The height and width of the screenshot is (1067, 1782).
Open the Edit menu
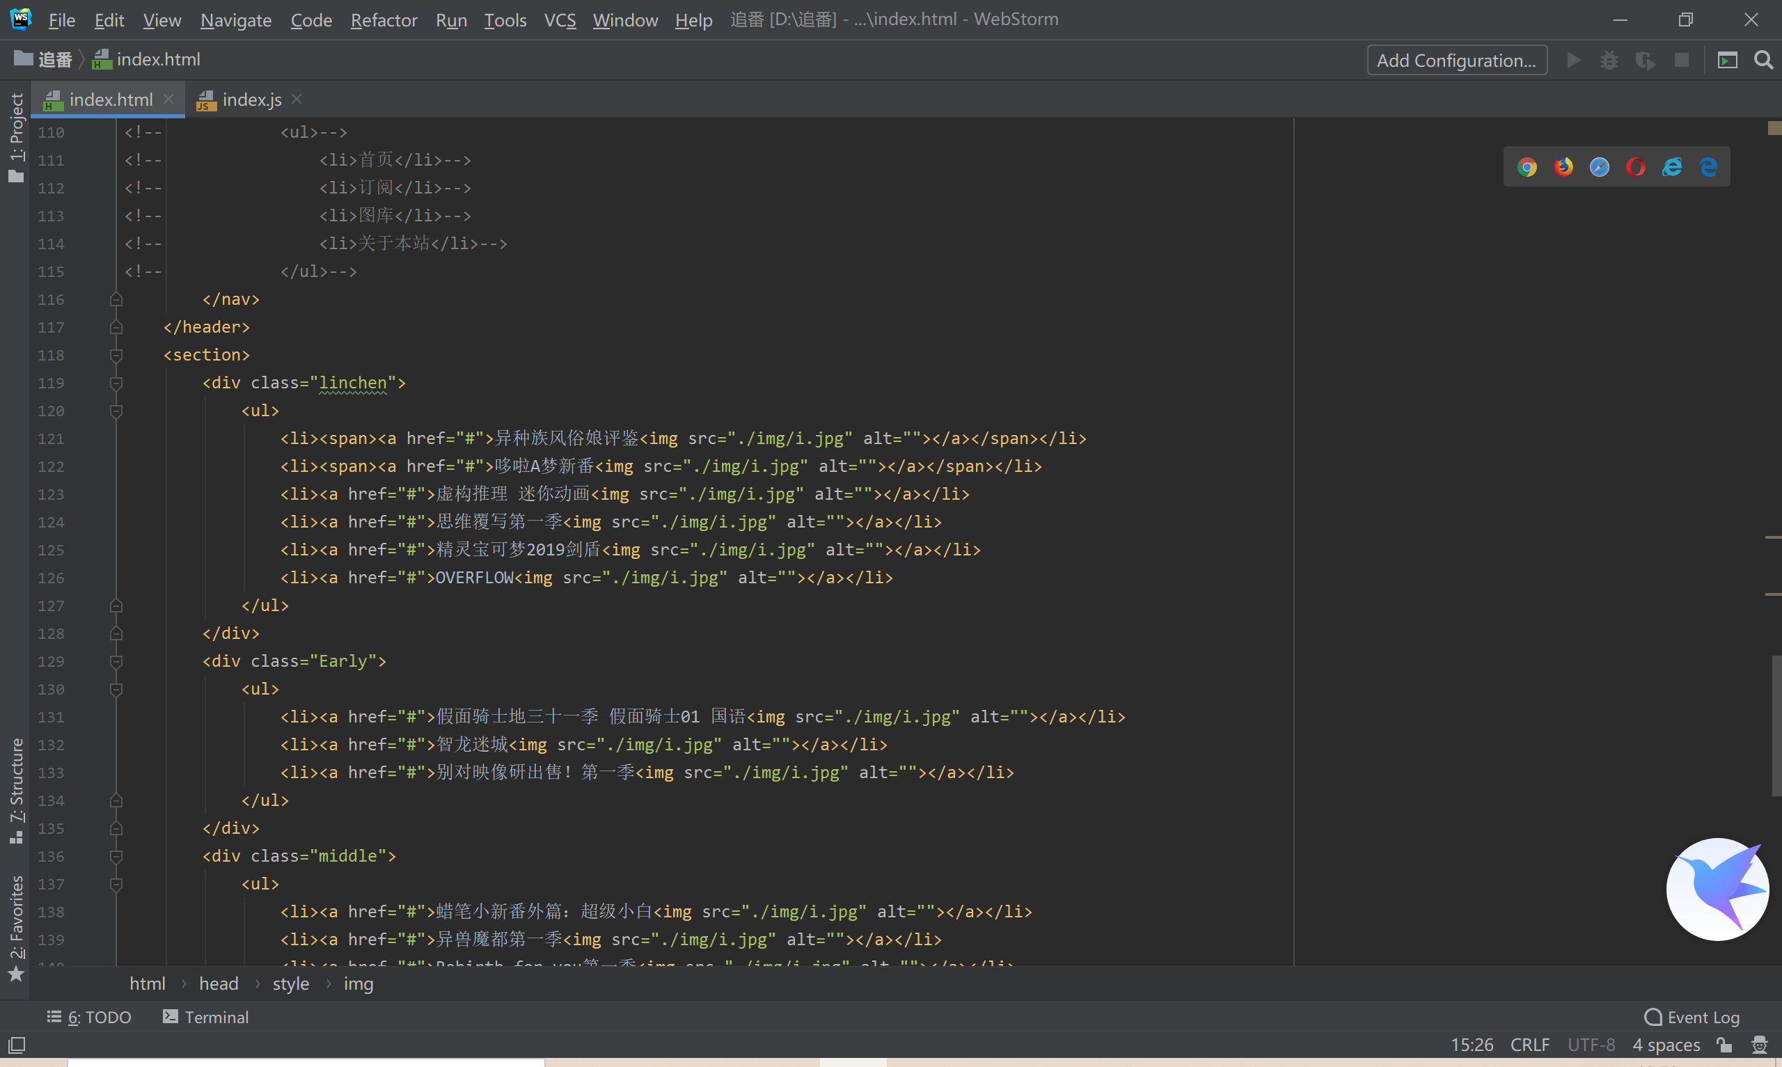click(109, 20)
